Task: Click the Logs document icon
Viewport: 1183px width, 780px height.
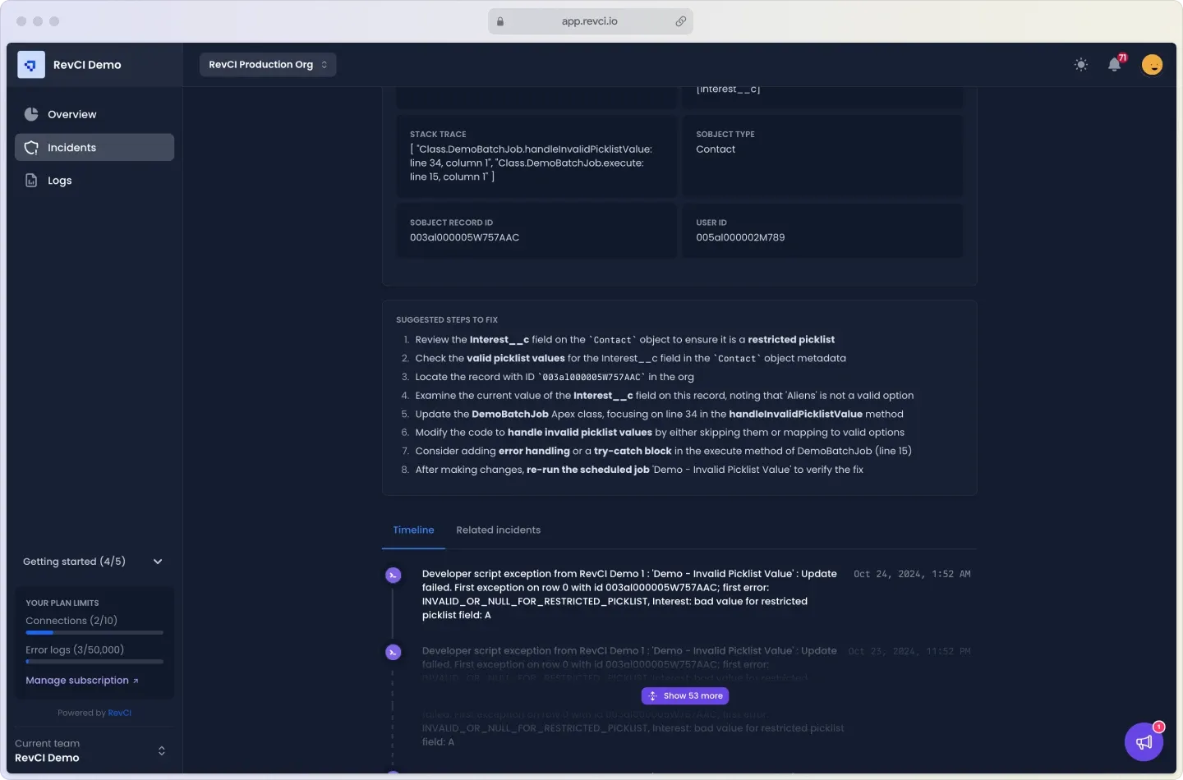Action: click(x=31, y=181)
